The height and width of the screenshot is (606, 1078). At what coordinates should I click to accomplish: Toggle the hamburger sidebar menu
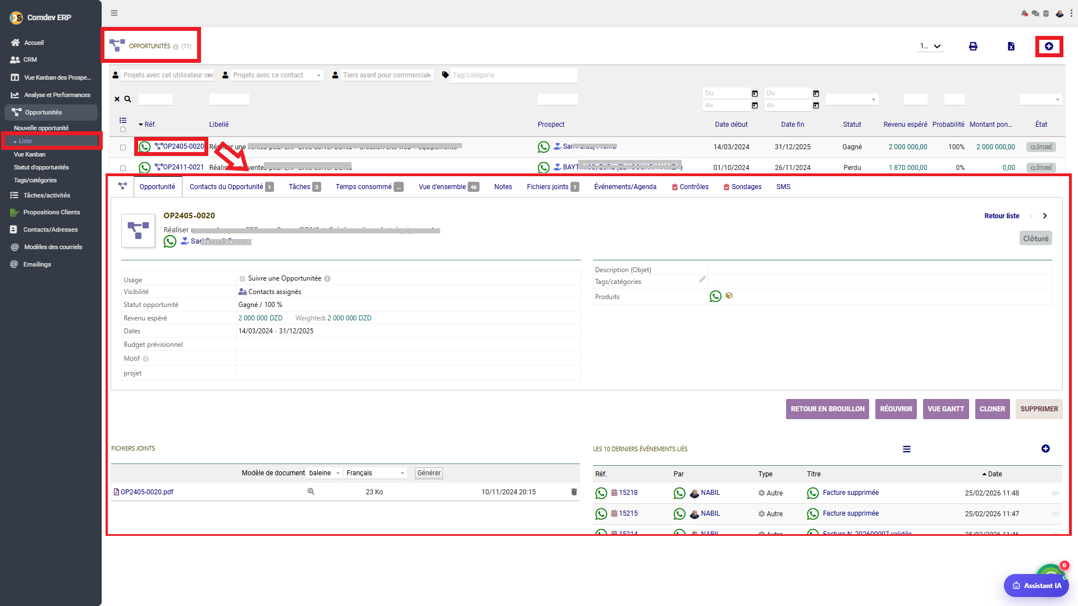[x=114, y=13]
